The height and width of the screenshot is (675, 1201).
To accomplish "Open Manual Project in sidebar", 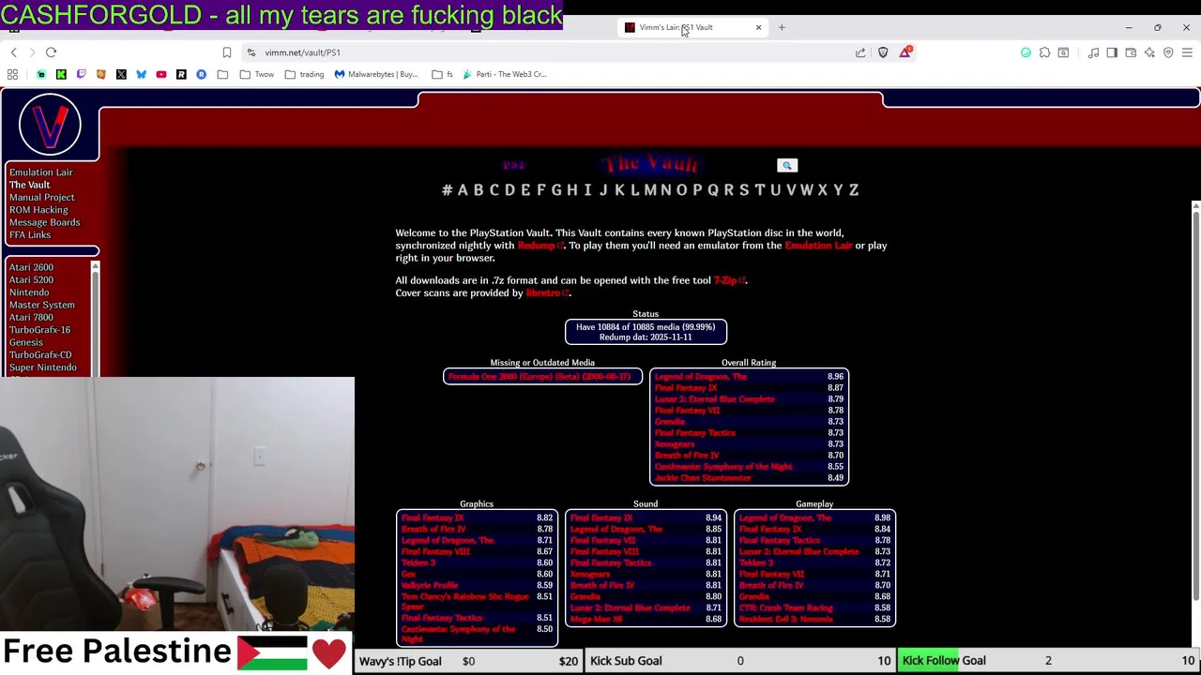I will point(41,197).
